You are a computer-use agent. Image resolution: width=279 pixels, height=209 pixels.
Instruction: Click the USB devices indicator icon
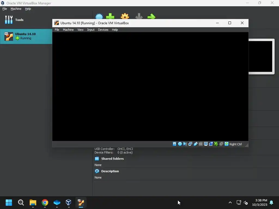196,144
